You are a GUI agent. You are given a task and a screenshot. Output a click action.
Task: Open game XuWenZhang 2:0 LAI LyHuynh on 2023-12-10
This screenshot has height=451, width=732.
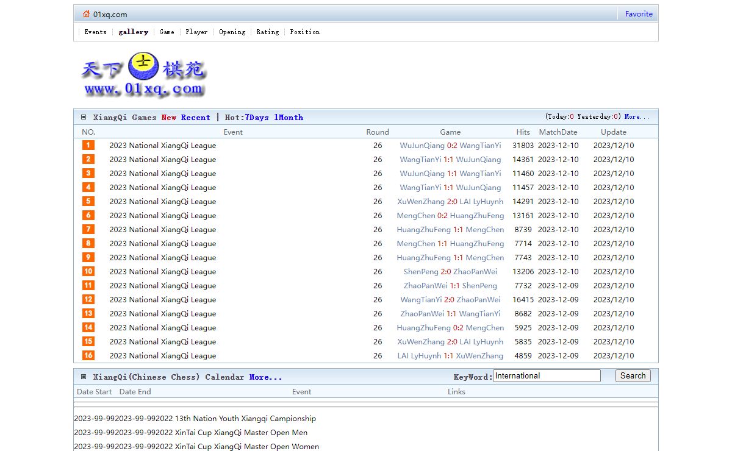coord(450,202)
